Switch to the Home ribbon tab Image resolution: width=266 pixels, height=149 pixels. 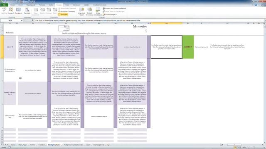pos(12,5)
